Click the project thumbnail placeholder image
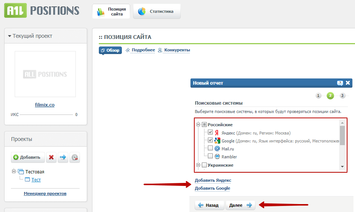355x212 pixels. click(x=45, y=74)
